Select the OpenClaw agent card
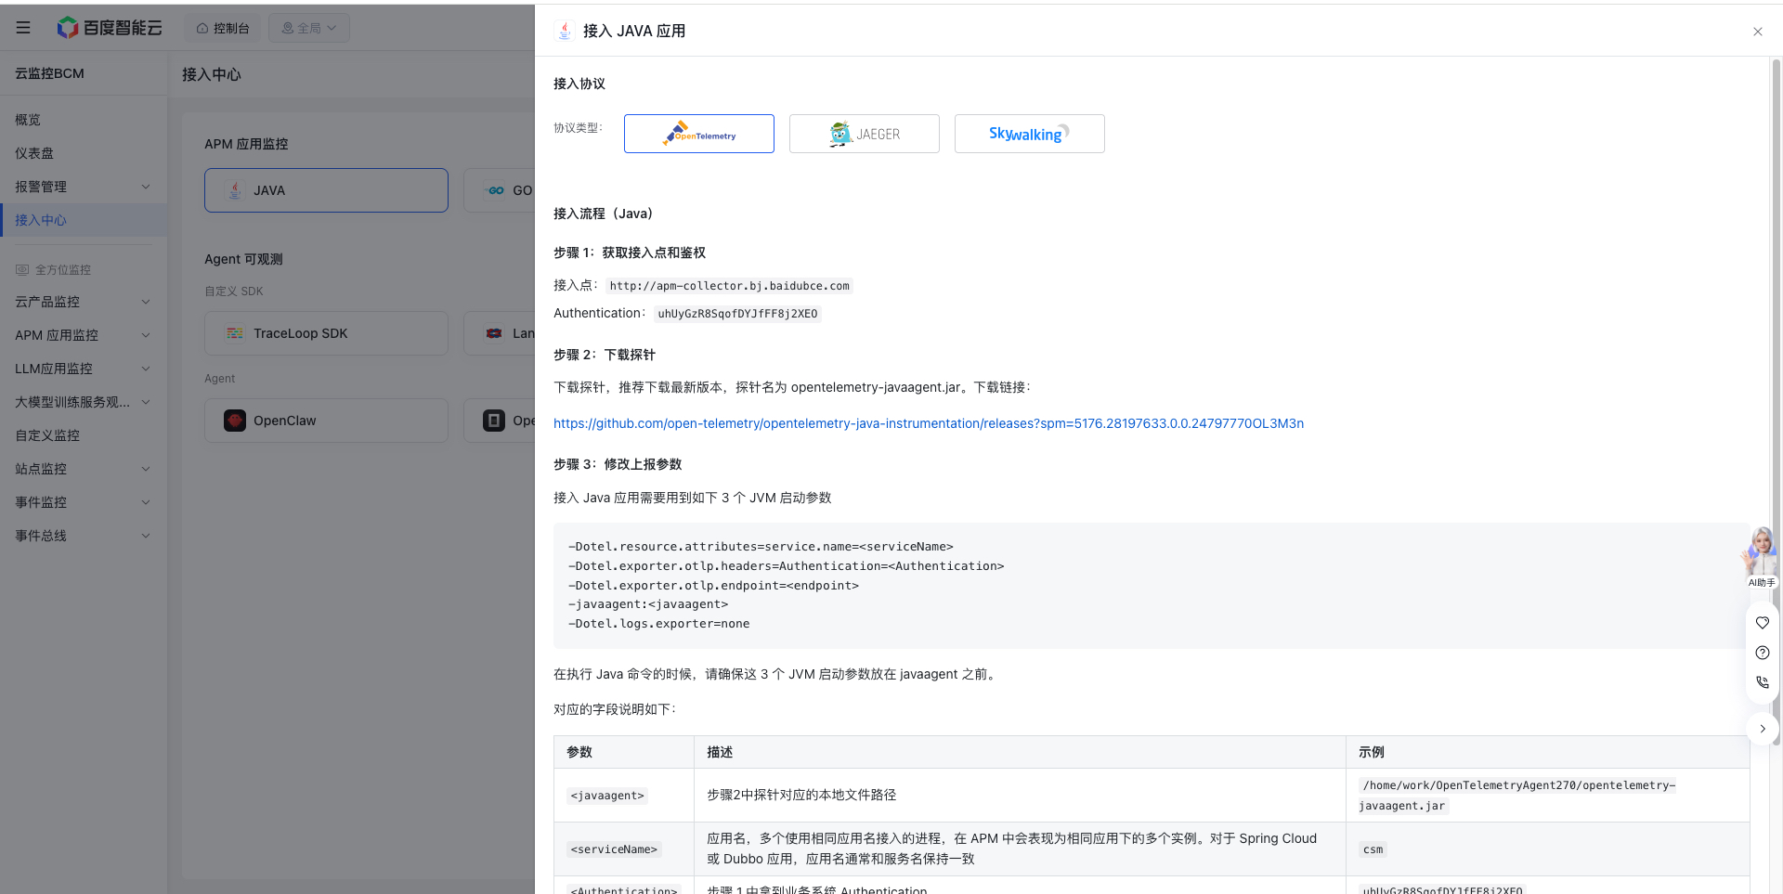The height and width of the screenshot is (894, 1783). [x=326, y=421]
